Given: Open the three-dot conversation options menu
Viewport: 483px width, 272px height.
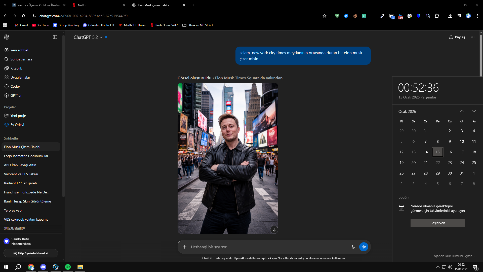Looking at the screenshot, I should coord(473,37).
